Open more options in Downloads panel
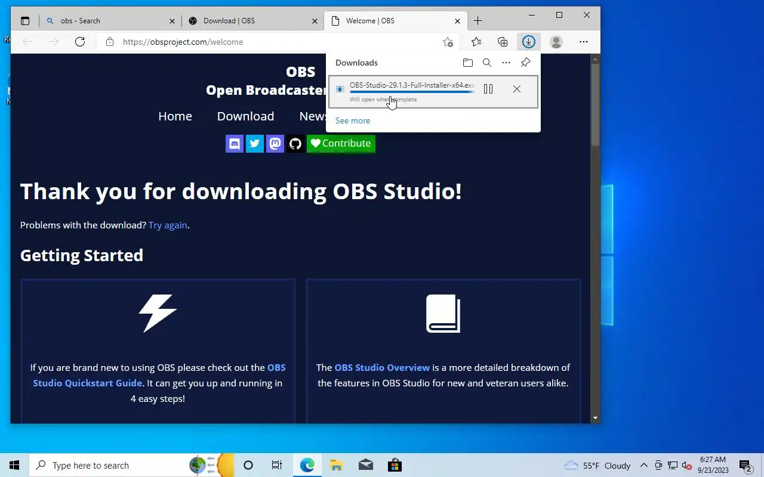The image size is (764, 477). coord(506,63)
